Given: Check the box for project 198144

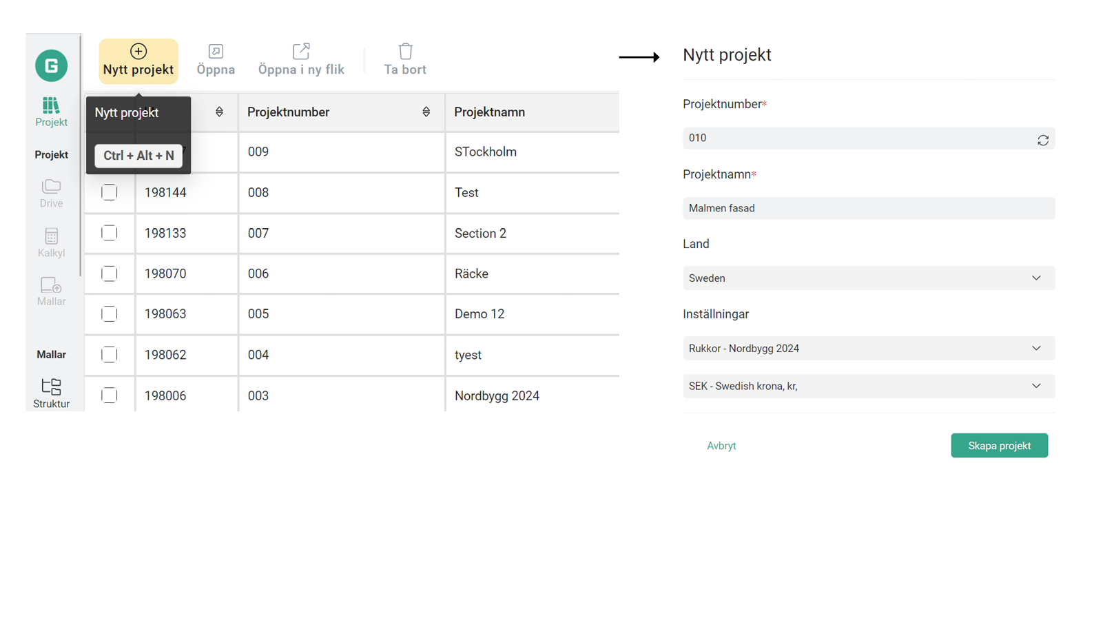Looking at the screenshot, I should [x=109, y=192].
